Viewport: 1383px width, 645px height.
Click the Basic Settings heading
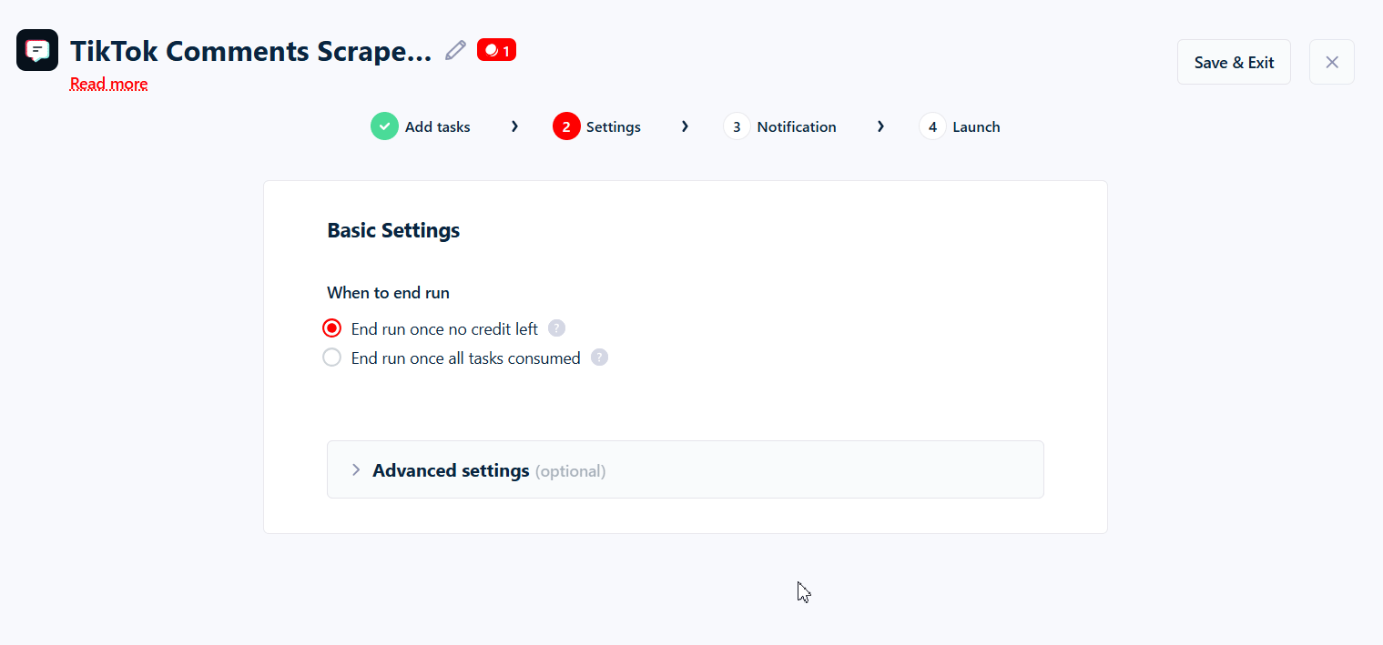[x=393, y=230]
